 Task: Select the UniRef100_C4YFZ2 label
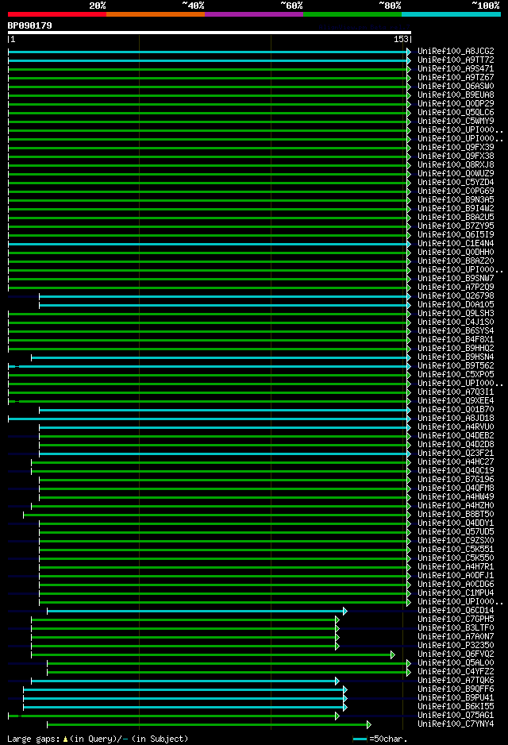tap(456, 672)
